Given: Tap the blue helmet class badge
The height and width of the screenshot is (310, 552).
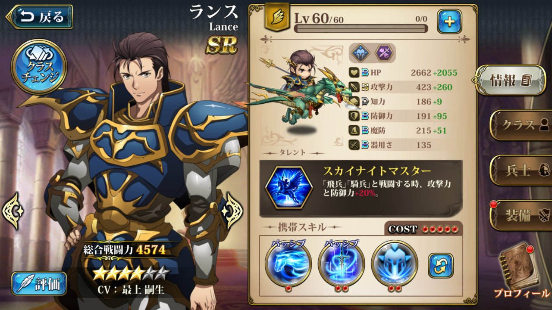Looking at the screenshot, I should point(361,53).
